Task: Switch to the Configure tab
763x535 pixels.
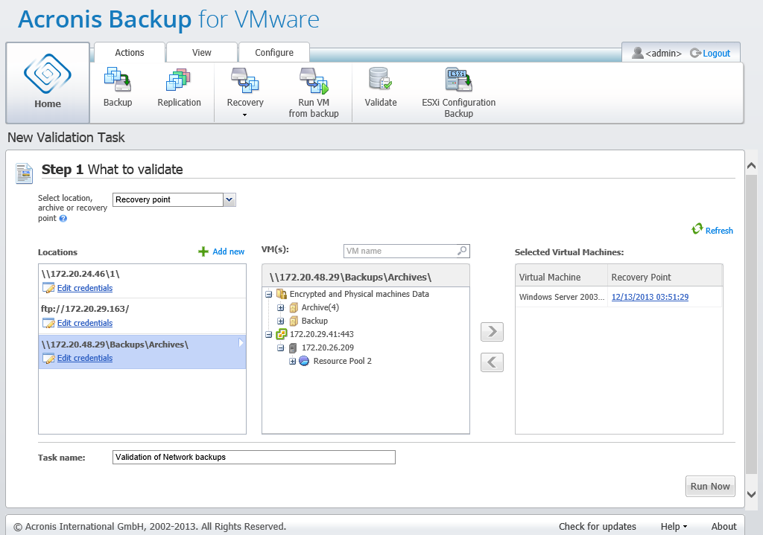Action: tap(274, 53)
